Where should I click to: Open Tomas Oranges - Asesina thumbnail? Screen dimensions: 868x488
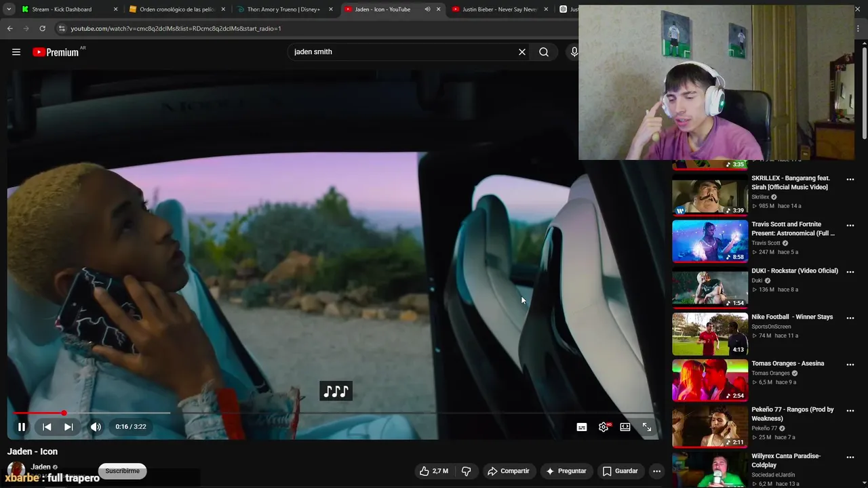(710, 380)
